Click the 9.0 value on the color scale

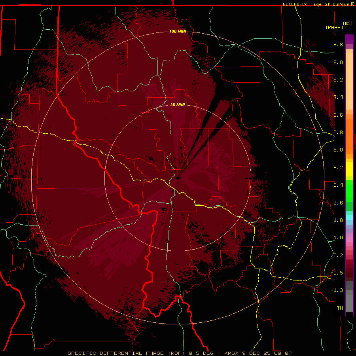pos(338,62)
